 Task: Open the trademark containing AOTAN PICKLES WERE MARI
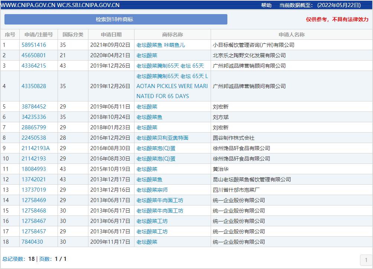click(x=172, y=86)
